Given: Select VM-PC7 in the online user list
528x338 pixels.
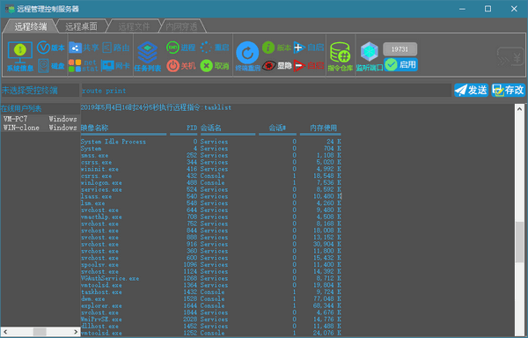Looking at the screenshot, I should click(40, 119).
